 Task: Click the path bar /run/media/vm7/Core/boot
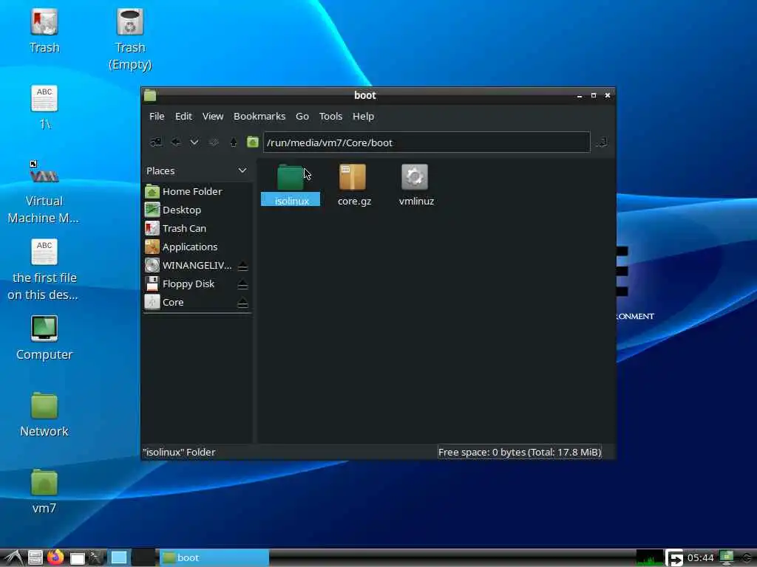click(x=427, y=142)
